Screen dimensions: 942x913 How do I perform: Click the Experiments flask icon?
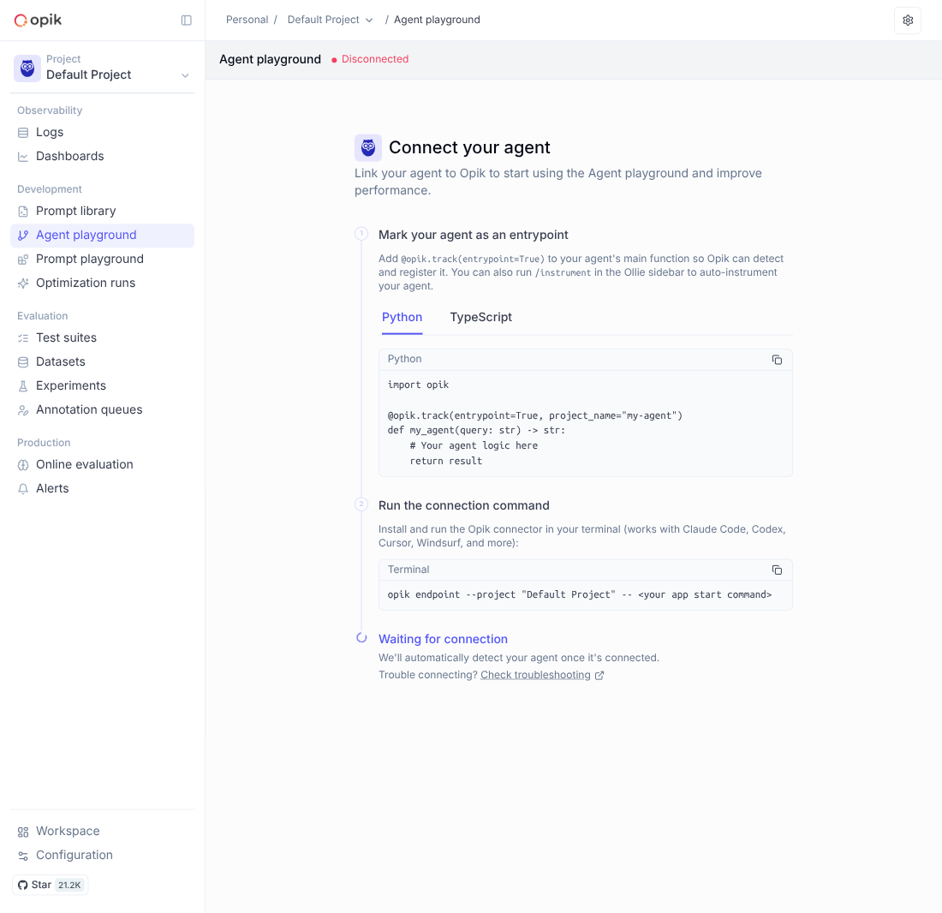[23, 386]
